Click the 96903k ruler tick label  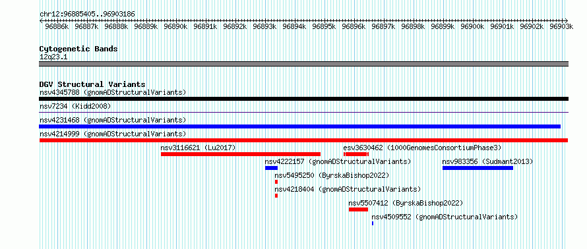pyautogui.click(x=561, y=26)
